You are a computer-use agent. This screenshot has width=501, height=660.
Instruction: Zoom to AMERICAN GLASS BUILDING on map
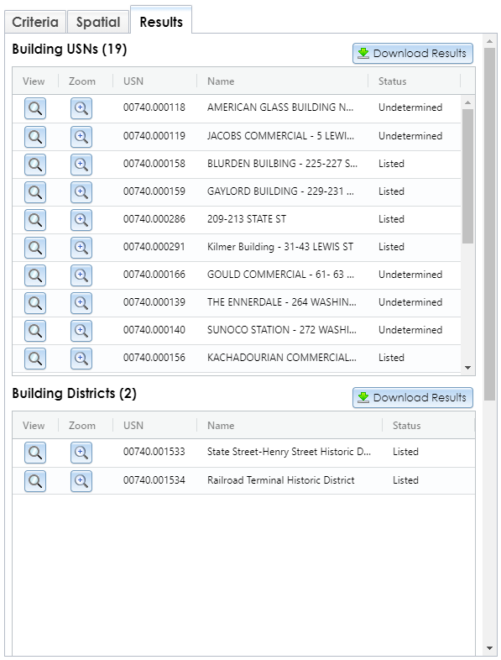coord(81,108)
